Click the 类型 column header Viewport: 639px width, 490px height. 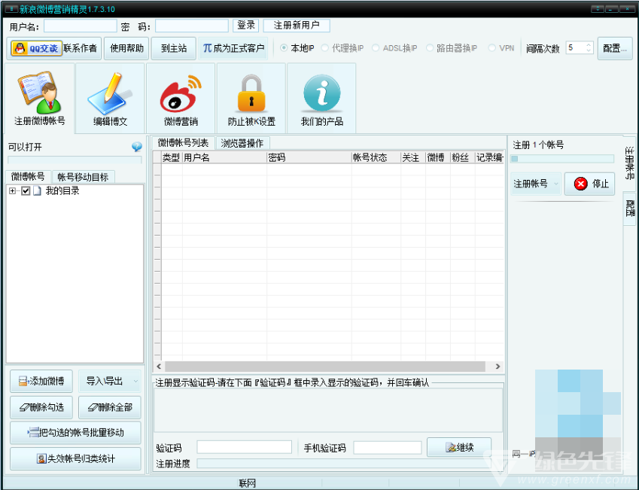coord(171,158)
